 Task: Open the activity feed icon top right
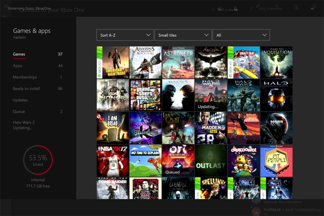click(x=295, y=7)
